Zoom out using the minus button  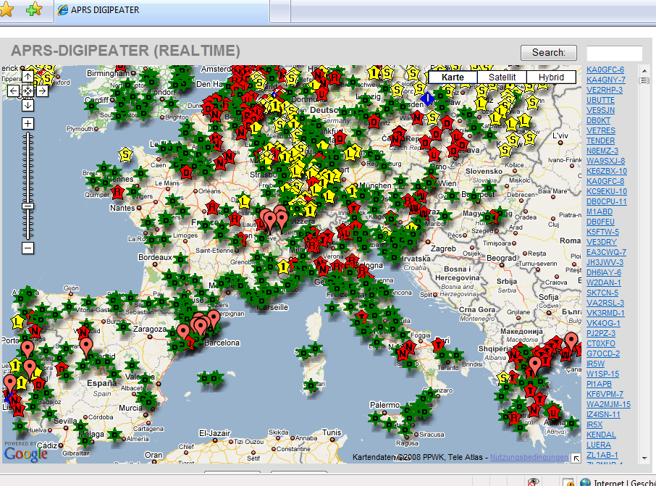(x=28, y=248)
